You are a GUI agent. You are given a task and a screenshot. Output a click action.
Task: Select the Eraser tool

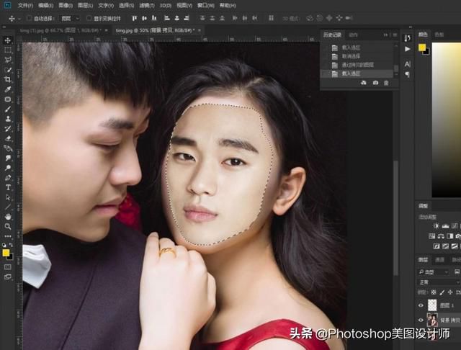tap(8, 138)
